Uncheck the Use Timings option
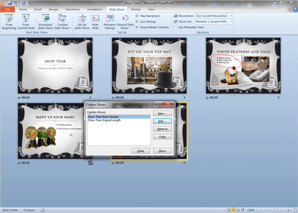The image size is (298, 213). 137,22
